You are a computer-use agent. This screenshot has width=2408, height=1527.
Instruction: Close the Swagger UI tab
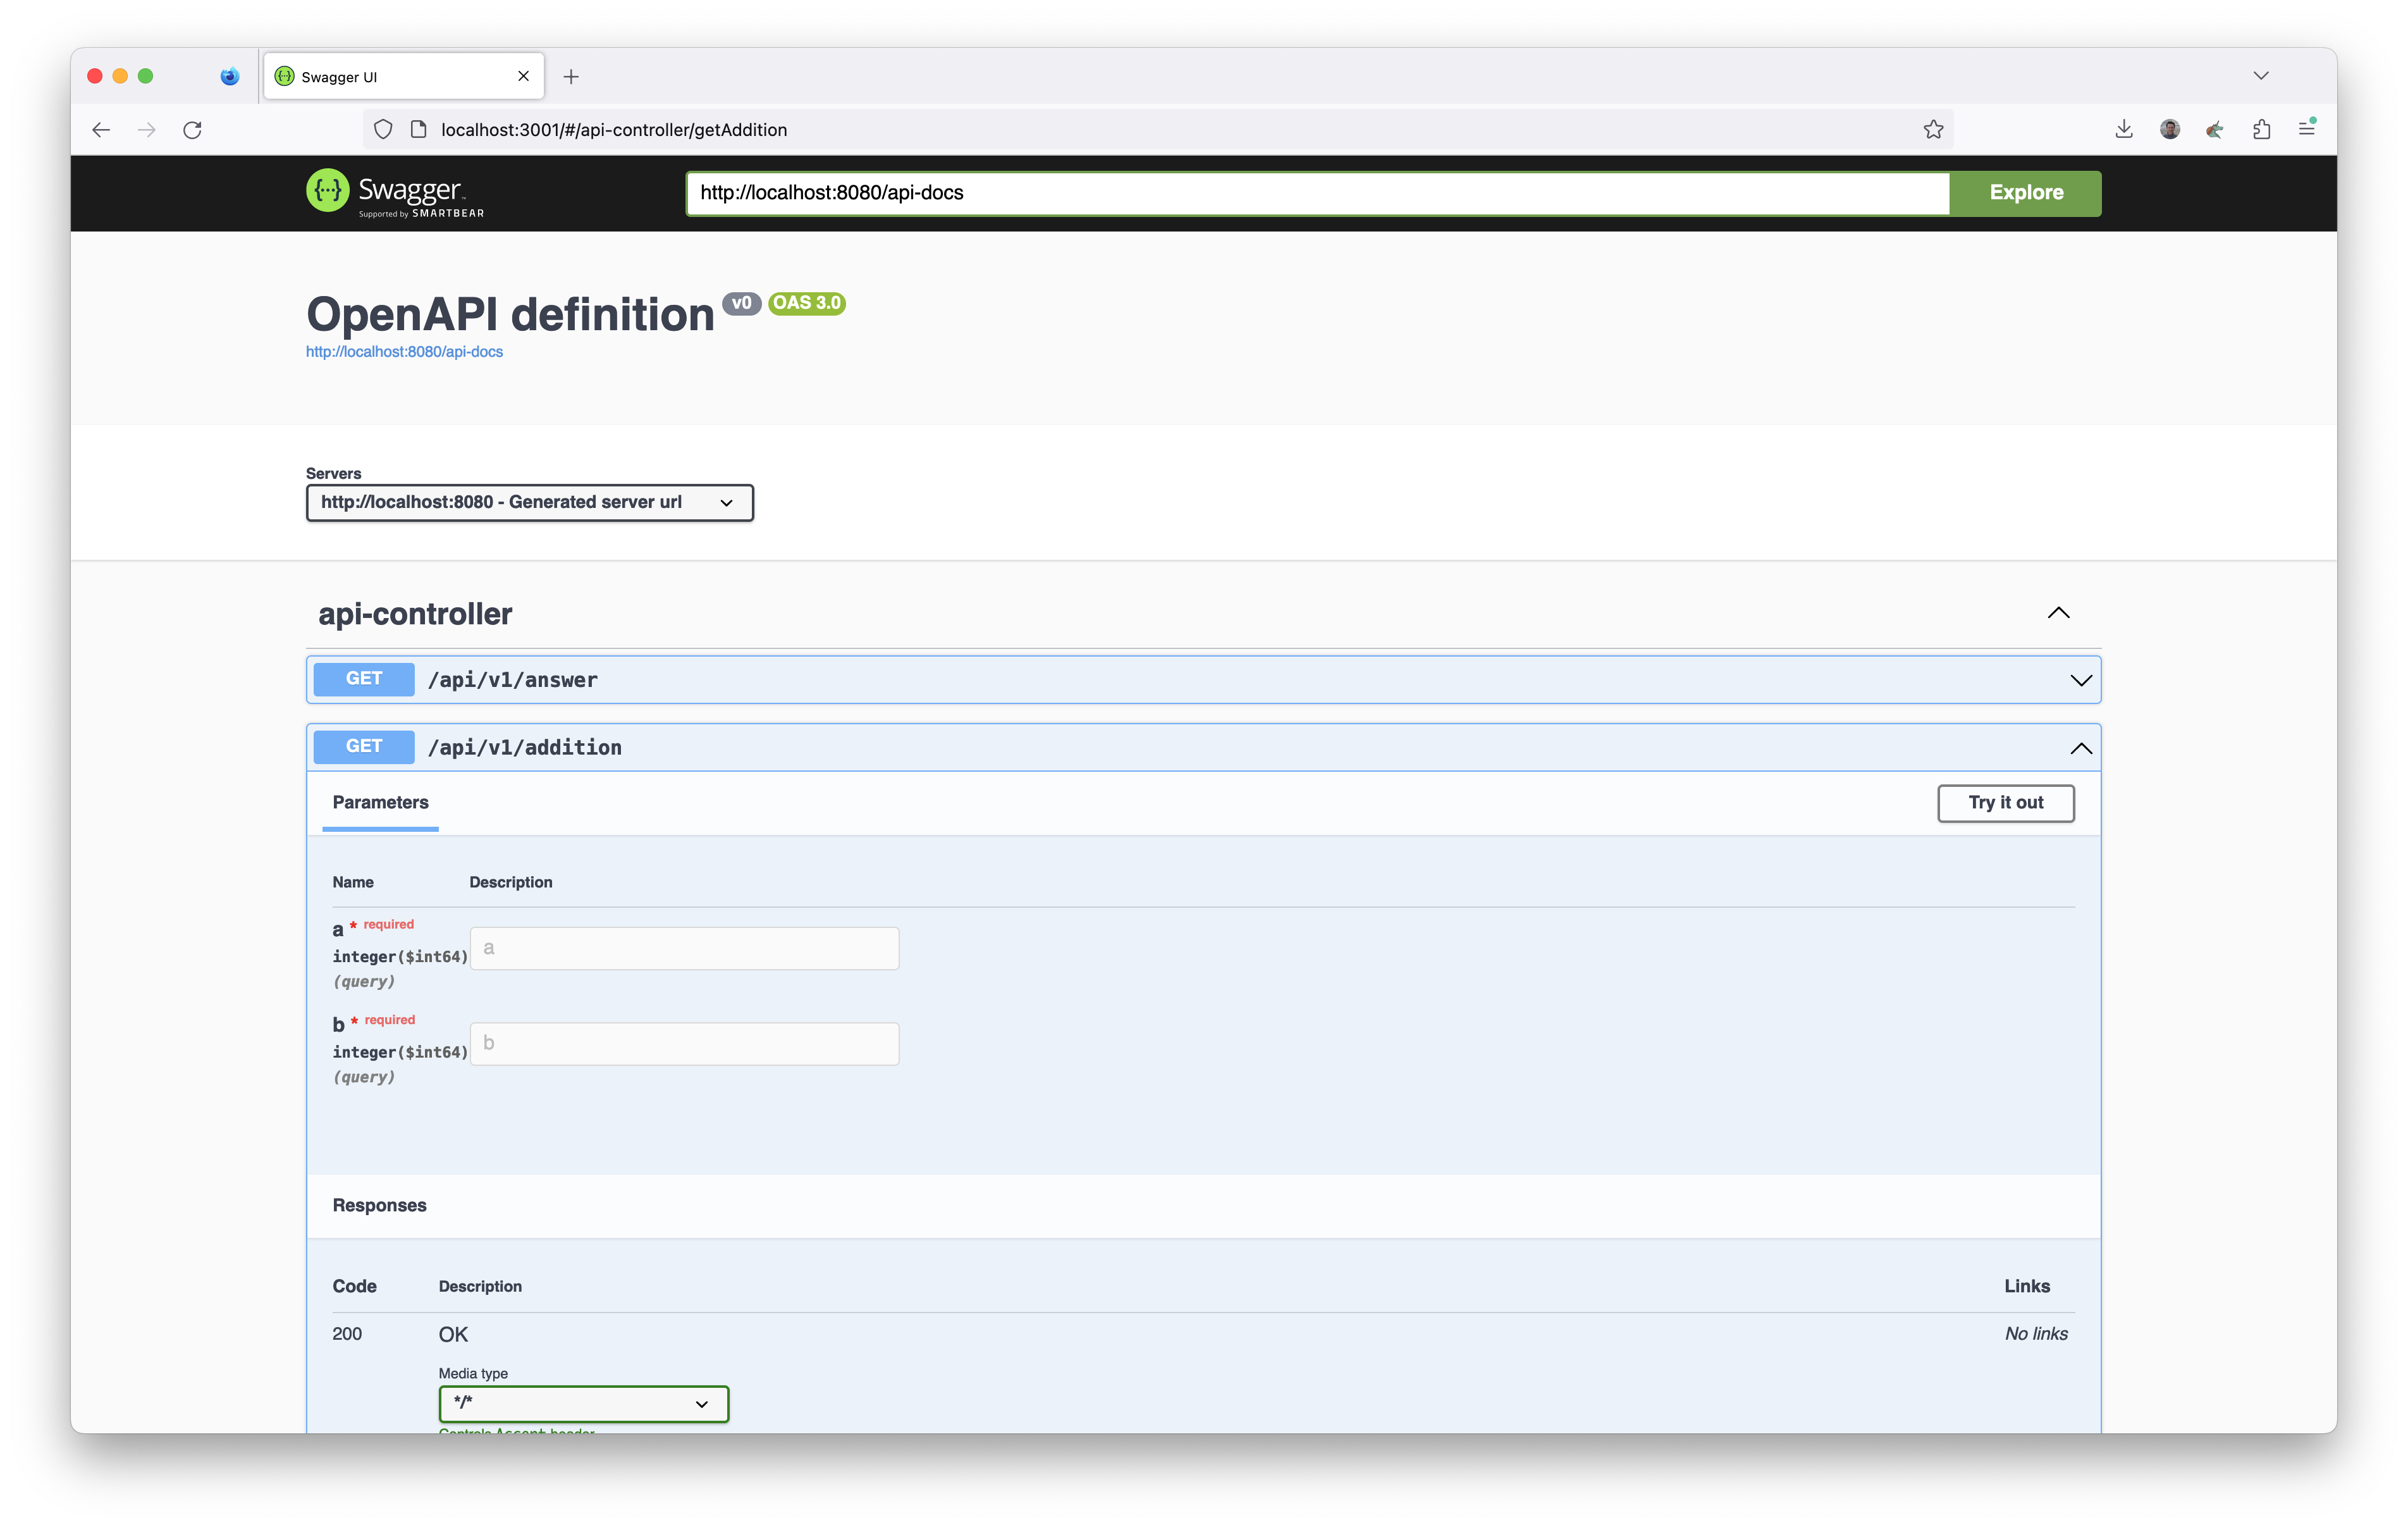click(x=523, y=77)
